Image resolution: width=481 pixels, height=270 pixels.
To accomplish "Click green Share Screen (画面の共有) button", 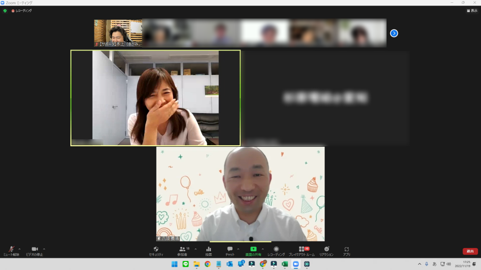I will coord(253,251).
